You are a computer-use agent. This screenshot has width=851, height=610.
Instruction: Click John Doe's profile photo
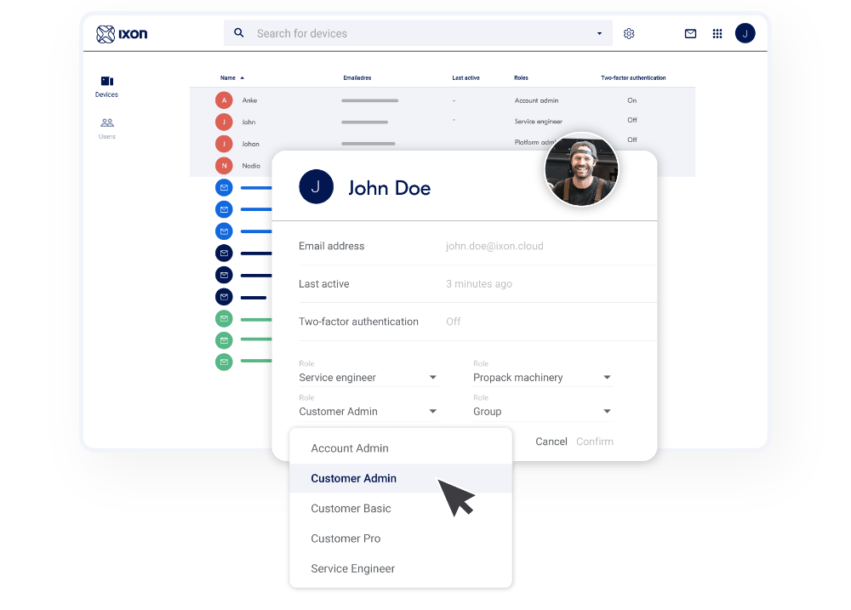(581, 170)
